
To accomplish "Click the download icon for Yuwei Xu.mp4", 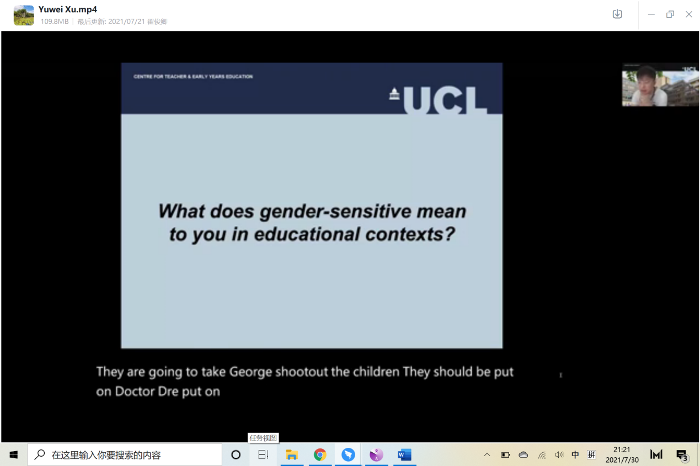I will tap(617, 14).
